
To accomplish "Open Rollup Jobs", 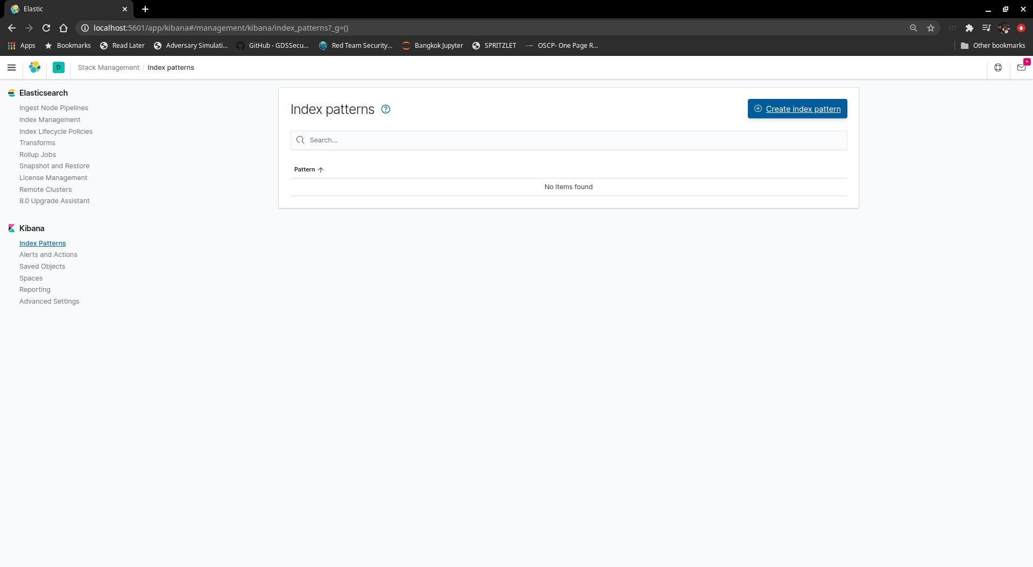I will pos(38,155).
